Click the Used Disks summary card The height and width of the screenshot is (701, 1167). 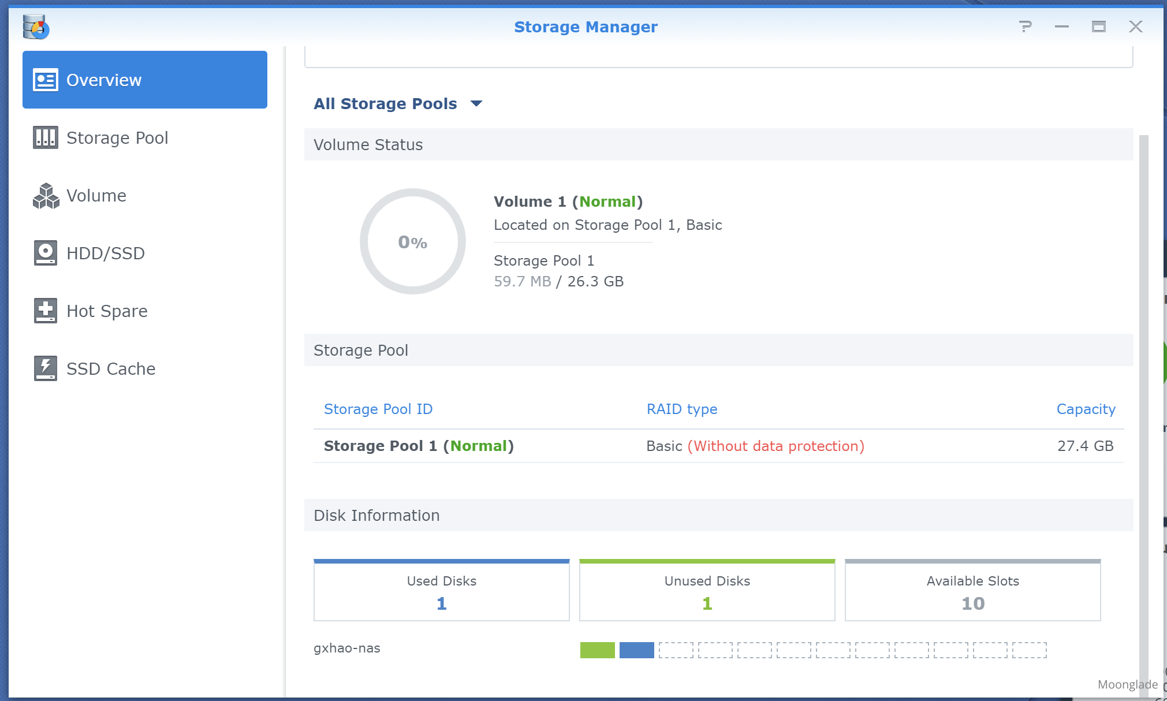click(441, 591)
